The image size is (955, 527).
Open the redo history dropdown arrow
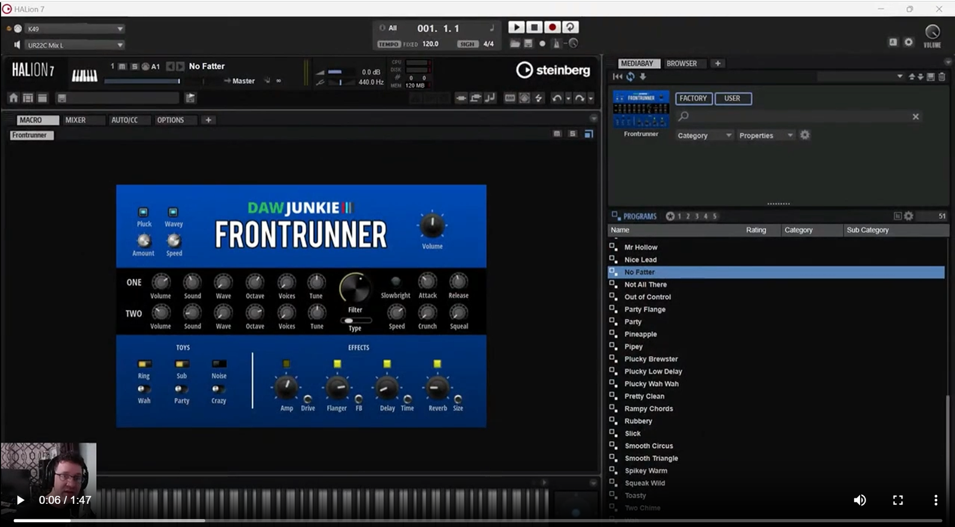[x=590, y=98]
